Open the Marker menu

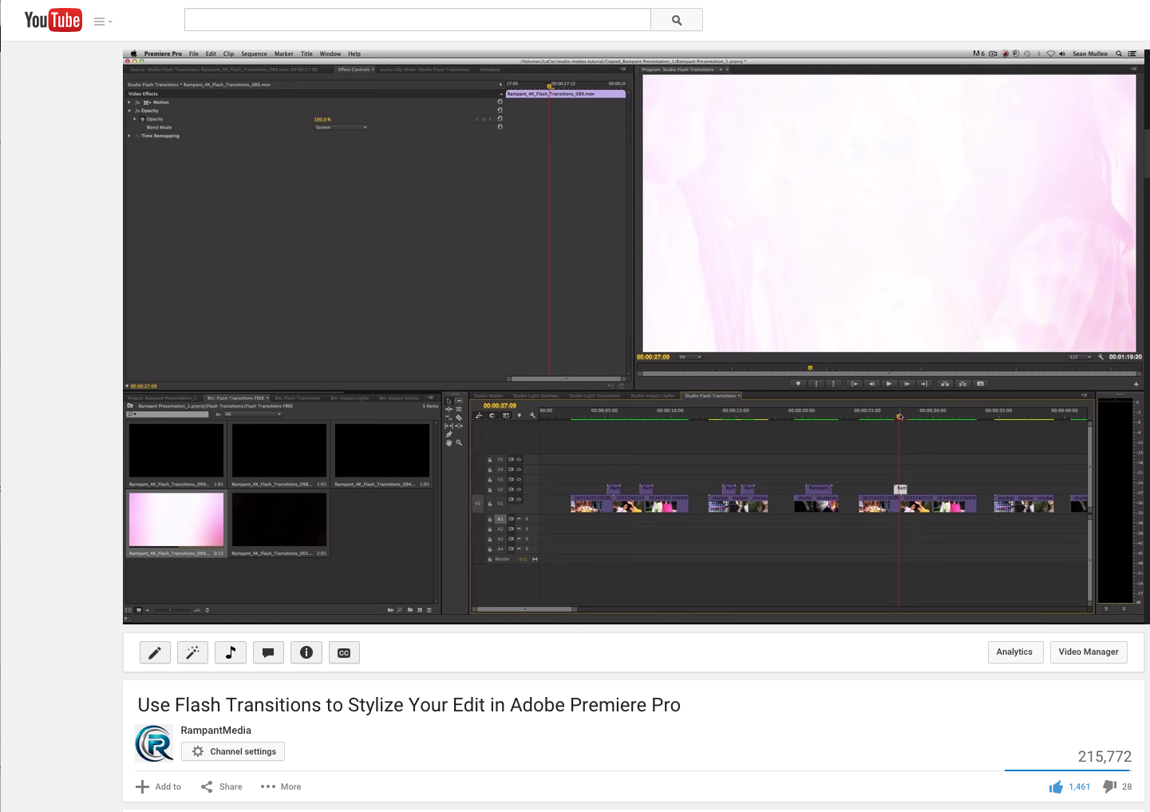tap(284, 53)
